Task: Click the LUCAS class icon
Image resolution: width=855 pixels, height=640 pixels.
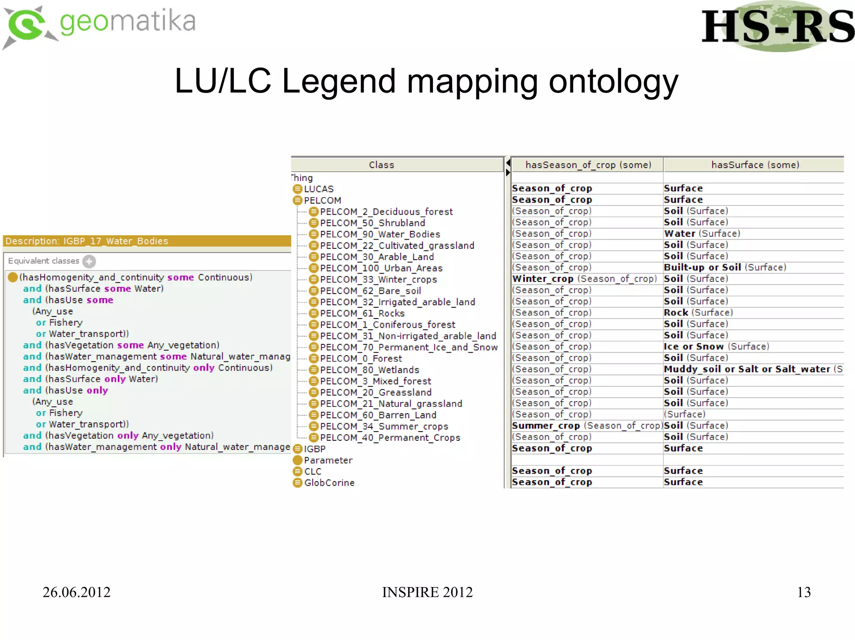Action: coord(297,189)
